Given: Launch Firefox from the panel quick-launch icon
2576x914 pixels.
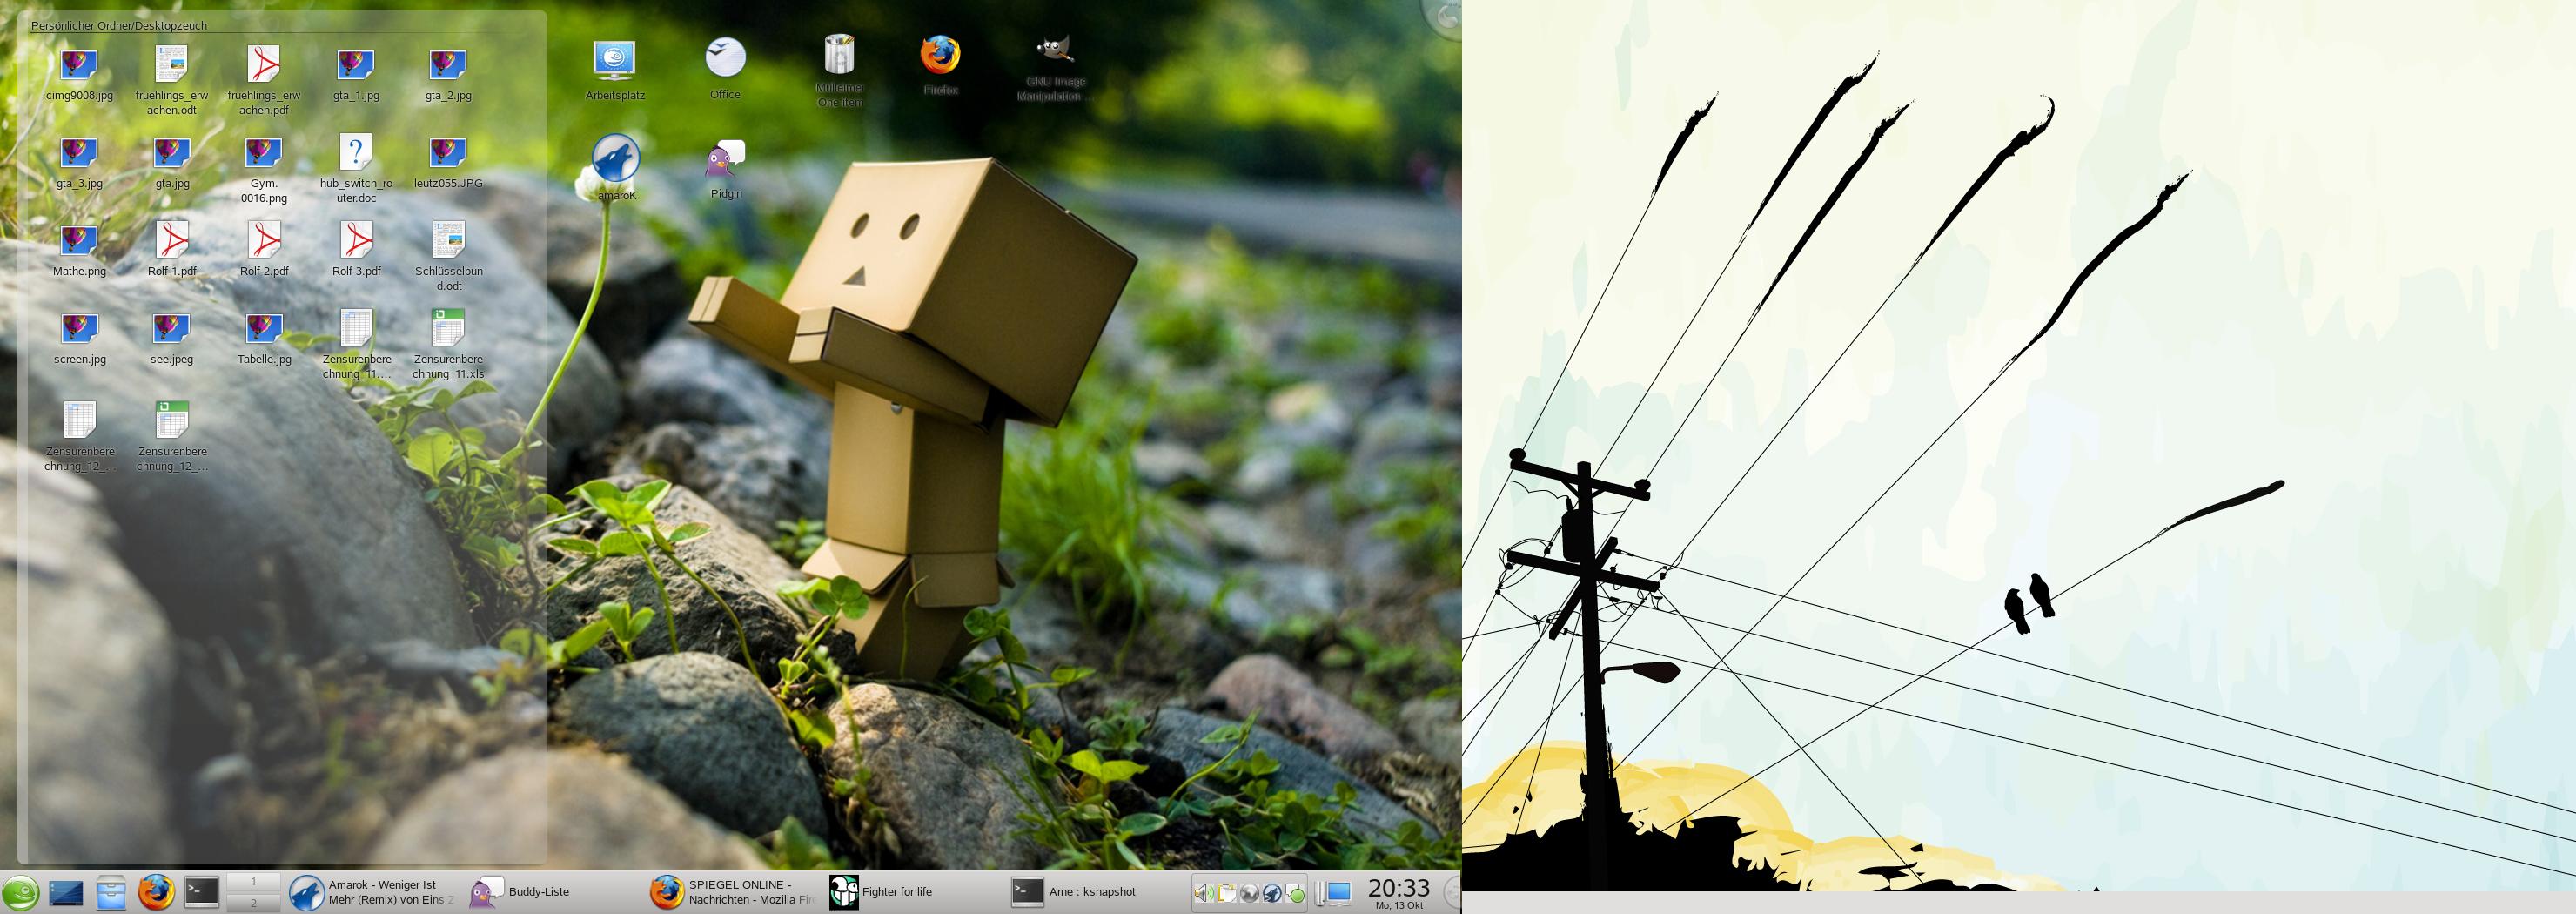Looking at the screenshot, I should [156, 892].
